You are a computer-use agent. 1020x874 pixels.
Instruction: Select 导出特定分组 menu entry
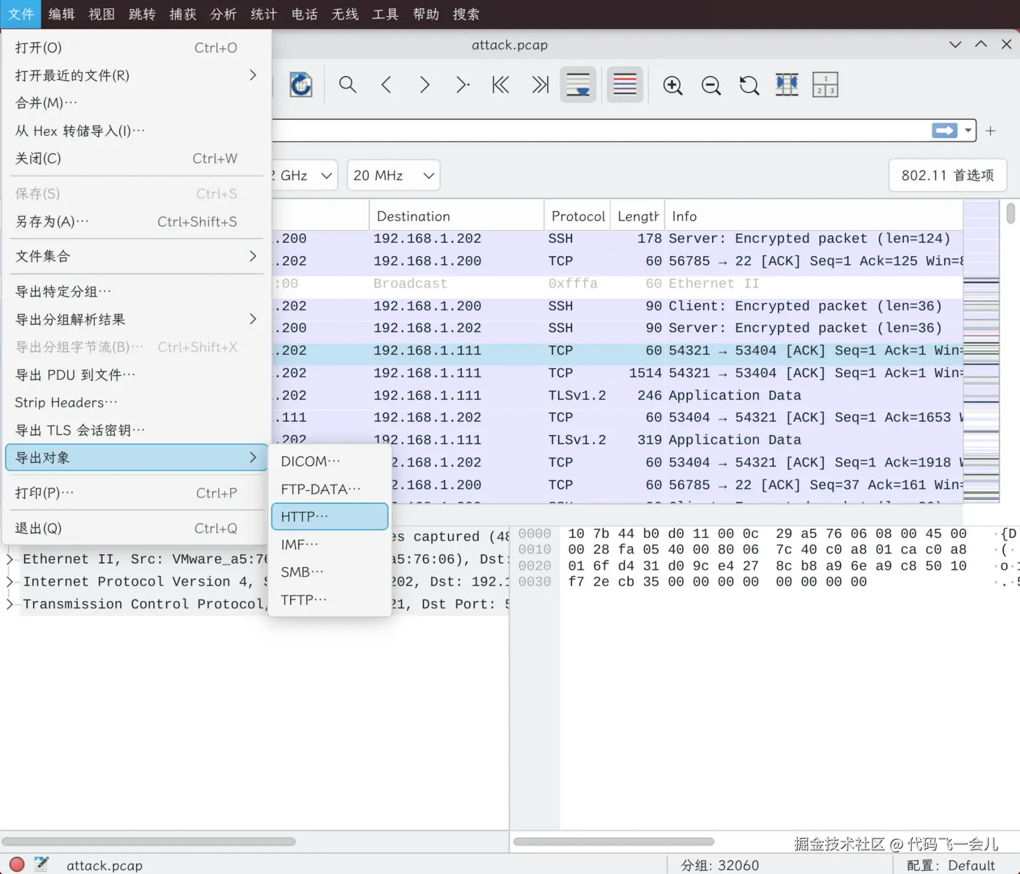(136, 292)
